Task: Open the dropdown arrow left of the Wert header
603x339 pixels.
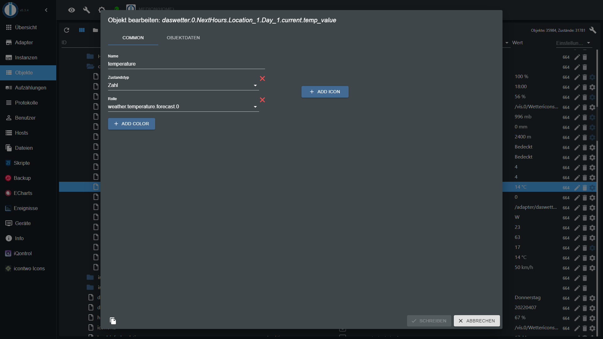Action: (x=507, y=43)
